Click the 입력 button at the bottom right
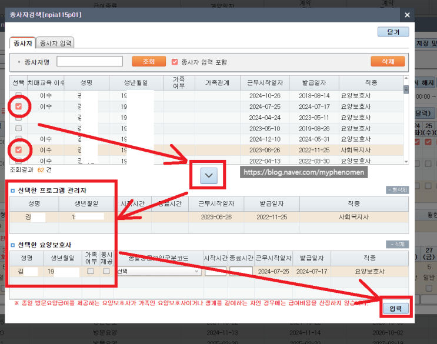 (x=395, y=308)
